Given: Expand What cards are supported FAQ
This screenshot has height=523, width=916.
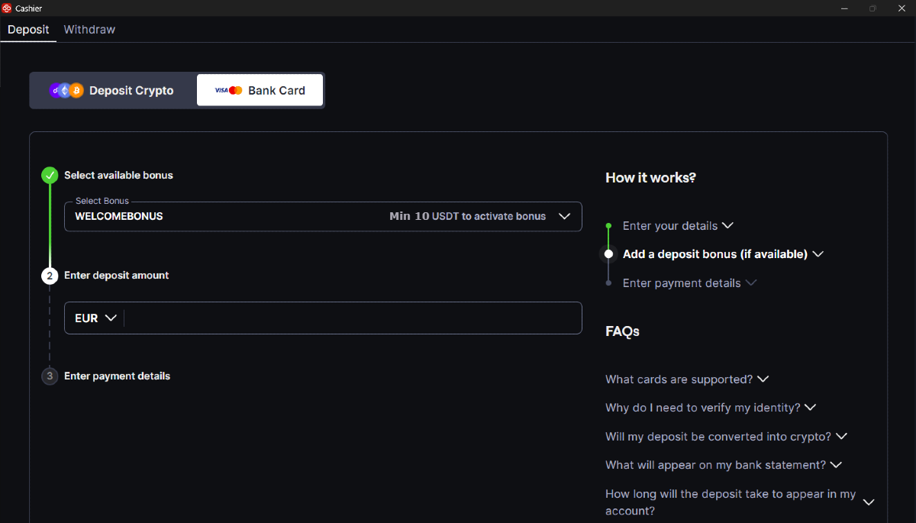Looking at the screenshot, I should point(687,379).
